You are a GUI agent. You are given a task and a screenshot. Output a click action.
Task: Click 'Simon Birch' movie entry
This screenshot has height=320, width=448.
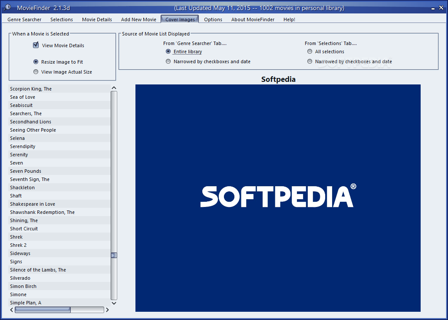pos(59,286)
